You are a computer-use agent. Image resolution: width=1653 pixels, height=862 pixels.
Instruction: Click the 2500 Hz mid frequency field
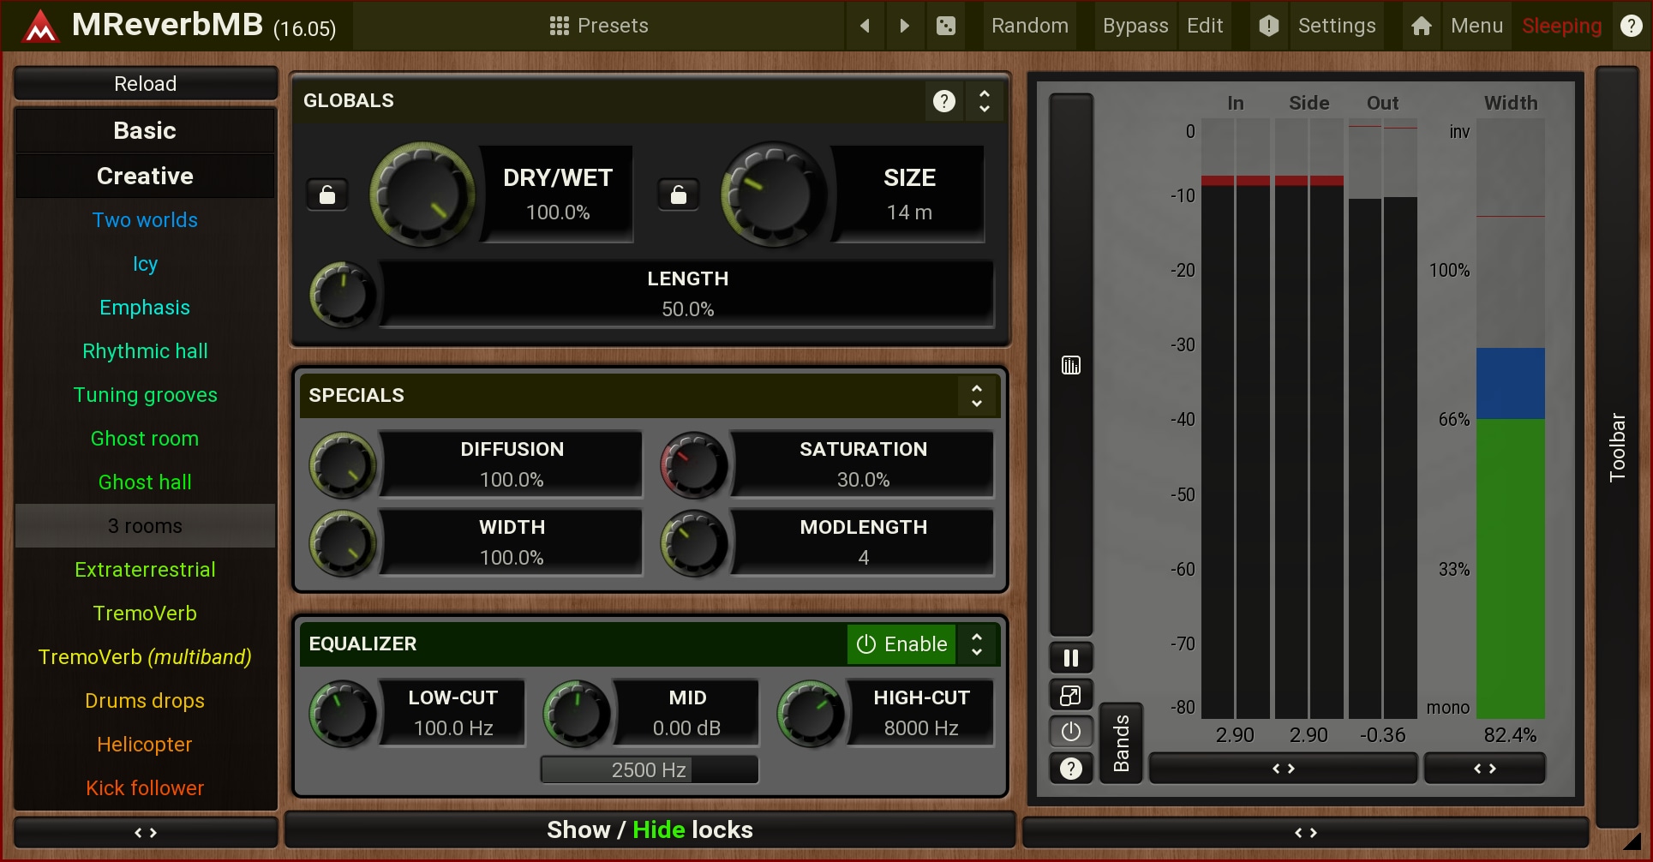(x=650, y=770)
